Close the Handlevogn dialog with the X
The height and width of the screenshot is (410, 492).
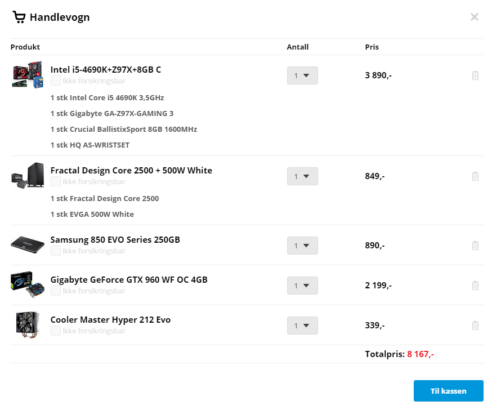474,17
